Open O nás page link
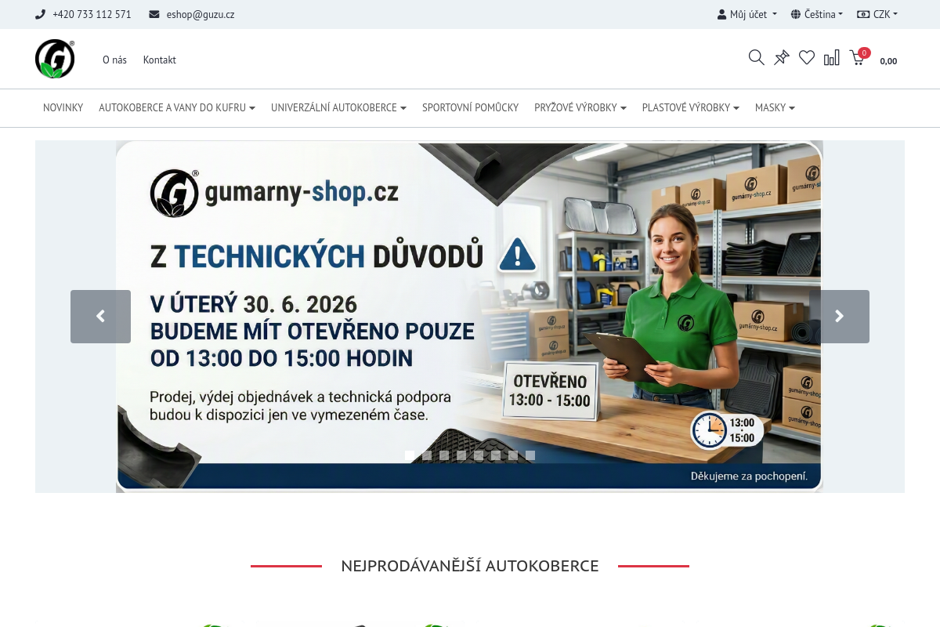This screenshot has width=940, height=627. coord(114,60)
